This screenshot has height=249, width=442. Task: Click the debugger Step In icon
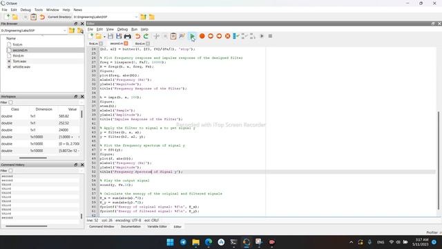coord(244,36)
